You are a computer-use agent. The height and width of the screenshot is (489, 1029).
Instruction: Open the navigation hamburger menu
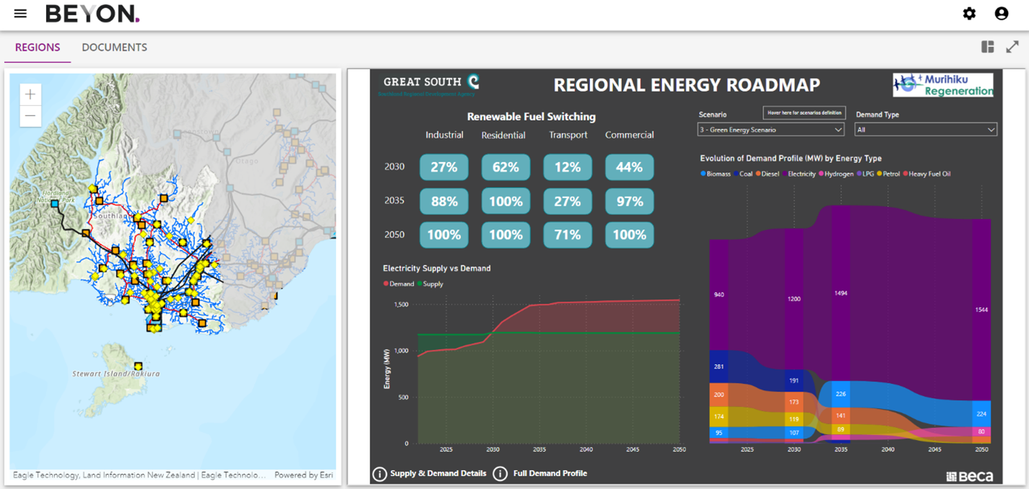19,12
